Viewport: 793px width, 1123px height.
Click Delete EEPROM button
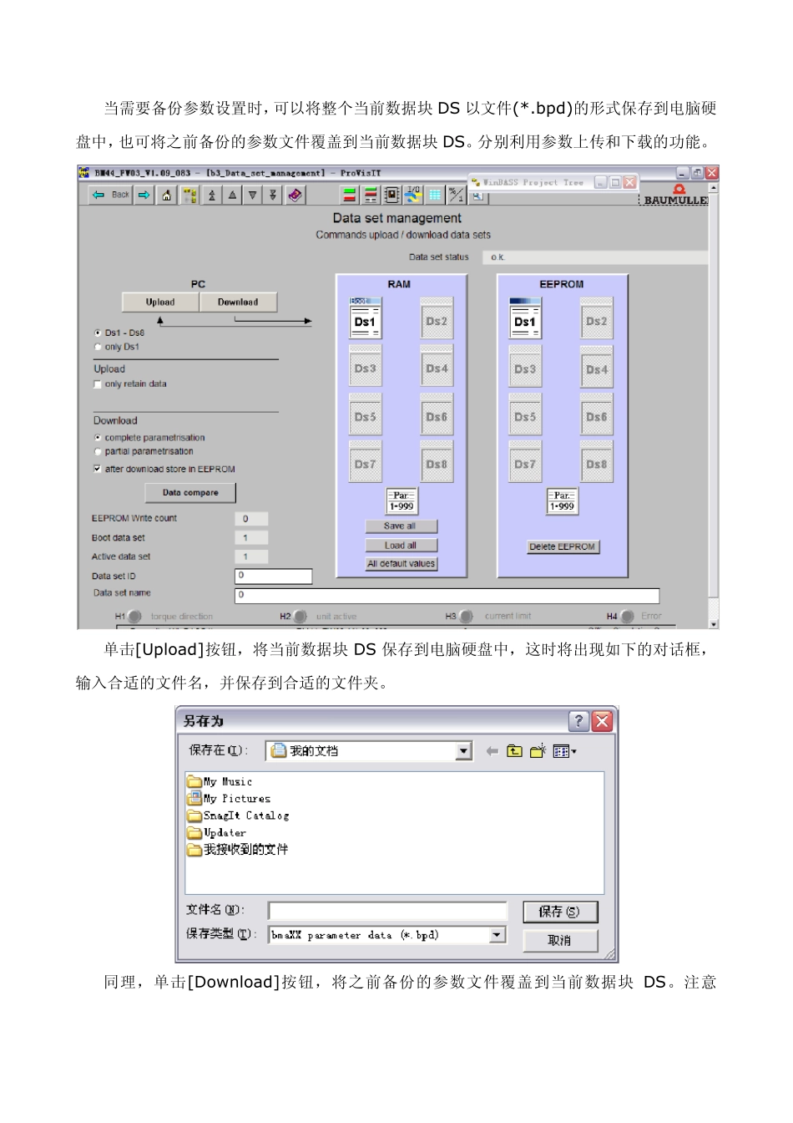563,547
